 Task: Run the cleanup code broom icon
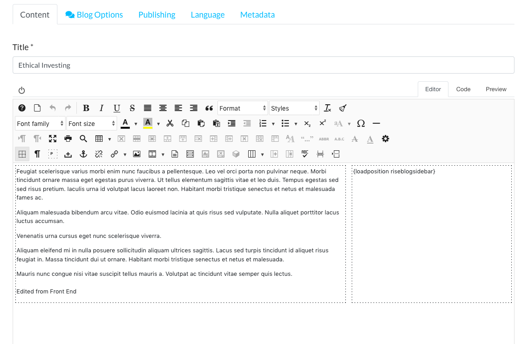(343, 108)
